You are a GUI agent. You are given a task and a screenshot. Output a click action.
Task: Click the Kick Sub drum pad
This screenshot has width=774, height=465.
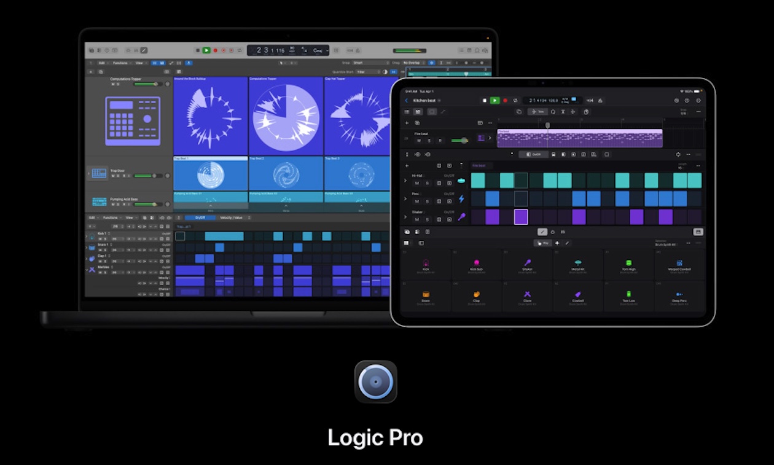tap(477, 265)
